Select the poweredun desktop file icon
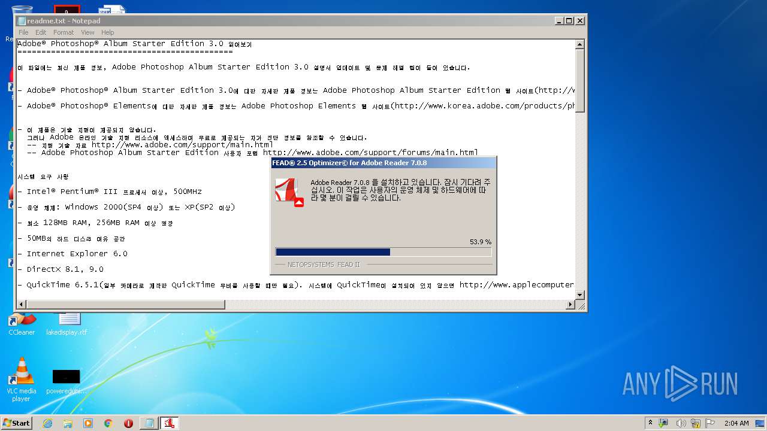This screenshot has width=767, height=431. click(x=67, y=381)
